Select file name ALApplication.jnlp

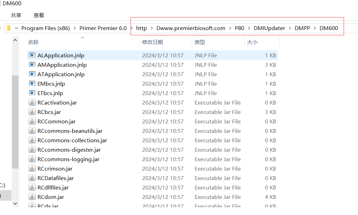pos(61,55)
